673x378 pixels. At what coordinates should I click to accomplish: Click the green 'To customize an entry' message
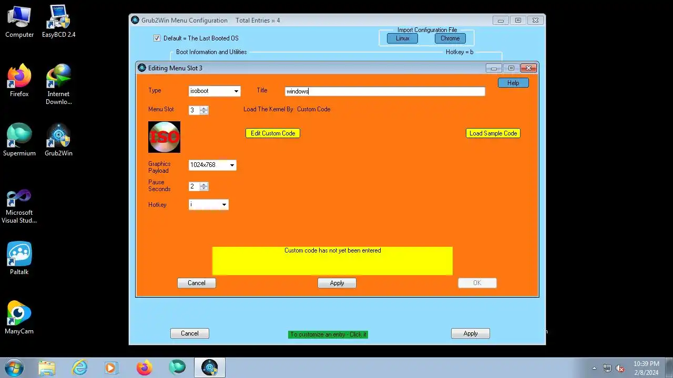328,334
